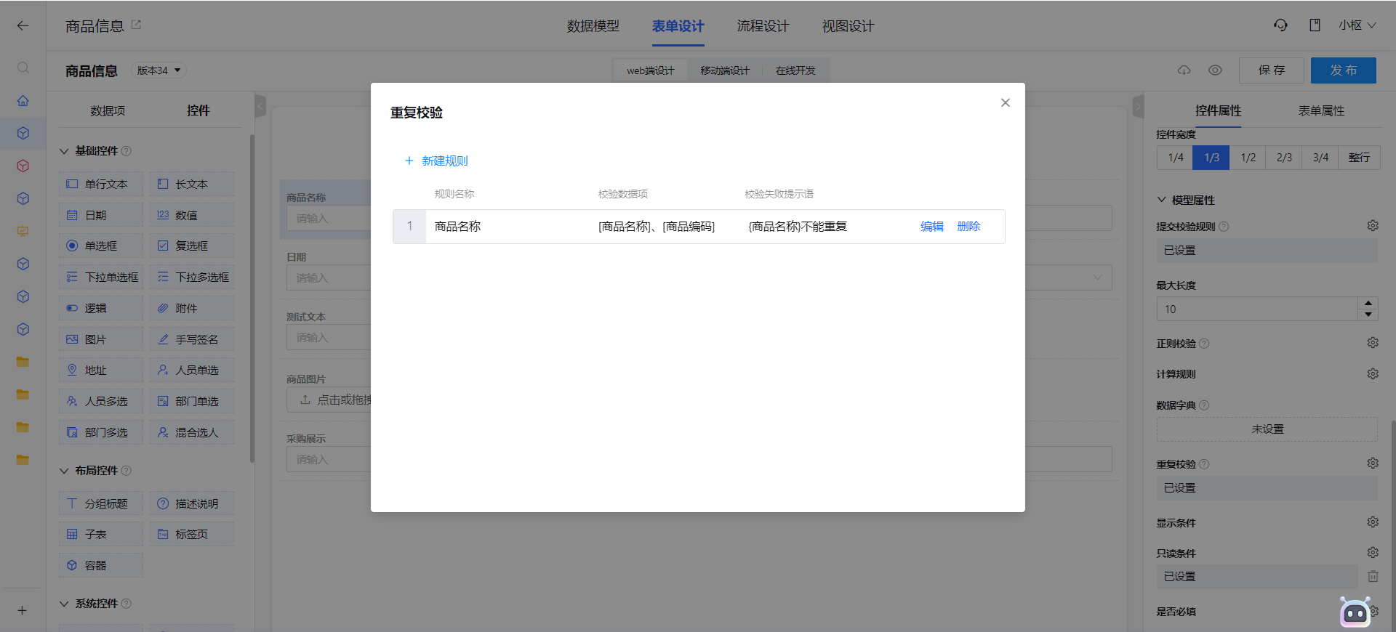1396x632 pixels.
Task: Click the 最大长度 input field
Action: click(1257, 309)
